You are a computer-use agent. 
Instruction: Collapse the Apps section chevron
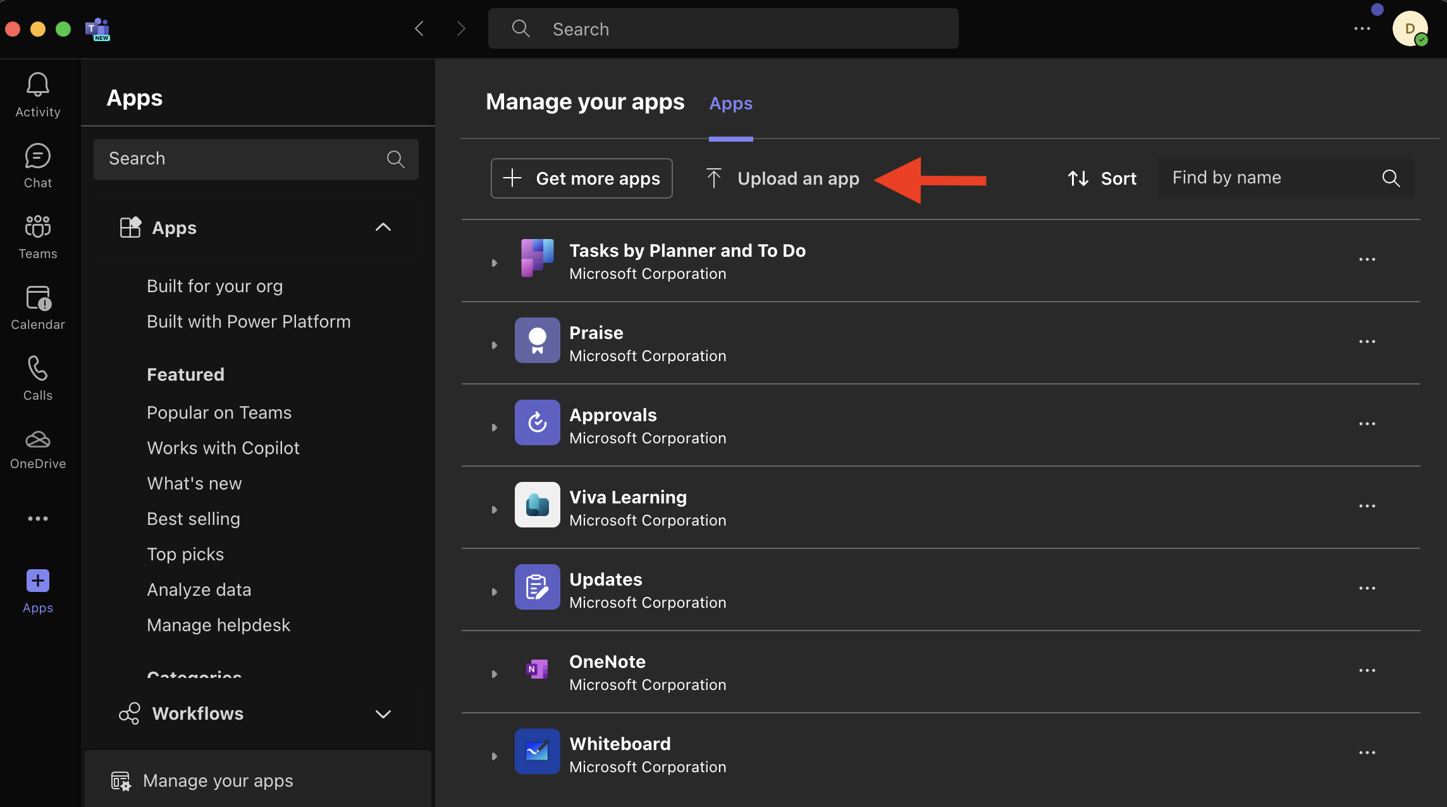(x=383, y=227)
